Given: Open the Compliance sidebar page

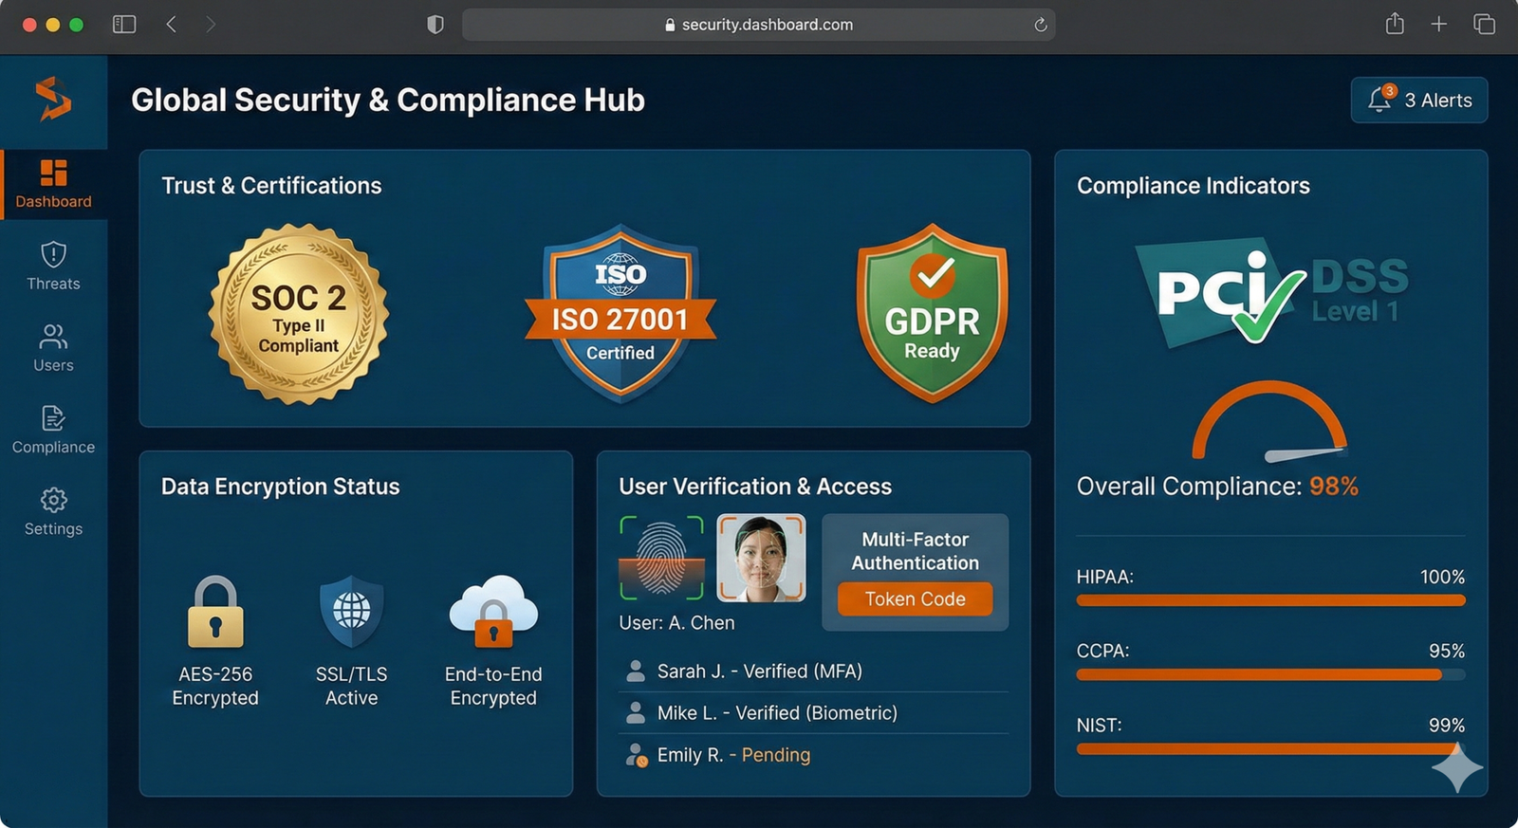Looking at the screenshot, I should (x=53, y=430).
